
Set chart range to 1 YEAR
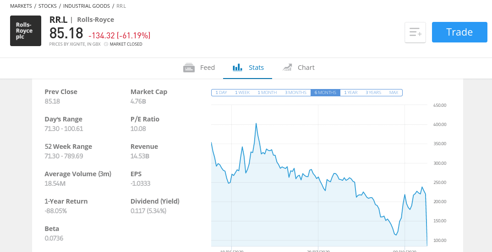(351, 93)
